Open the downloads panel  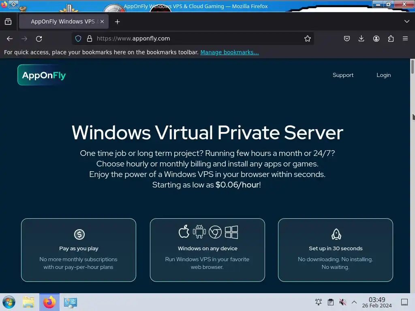pyautogui.click(x=361, y=38)
